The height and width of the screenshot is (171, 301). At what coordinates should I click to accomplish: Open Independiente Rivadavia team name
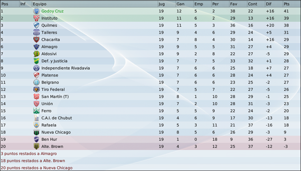tap(65, 68)
